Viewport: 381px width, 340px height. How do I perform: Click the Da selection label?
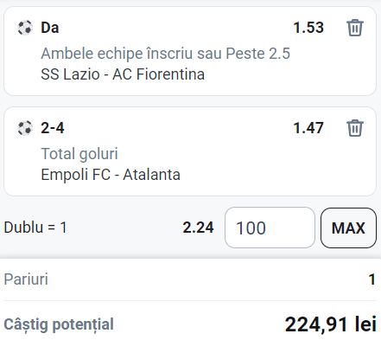coord(50,28)
